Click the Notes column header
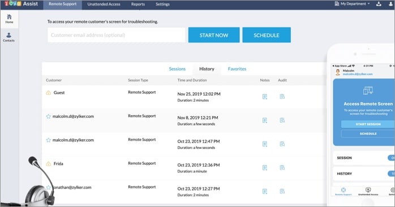395x207 pixels. point(265,80)
